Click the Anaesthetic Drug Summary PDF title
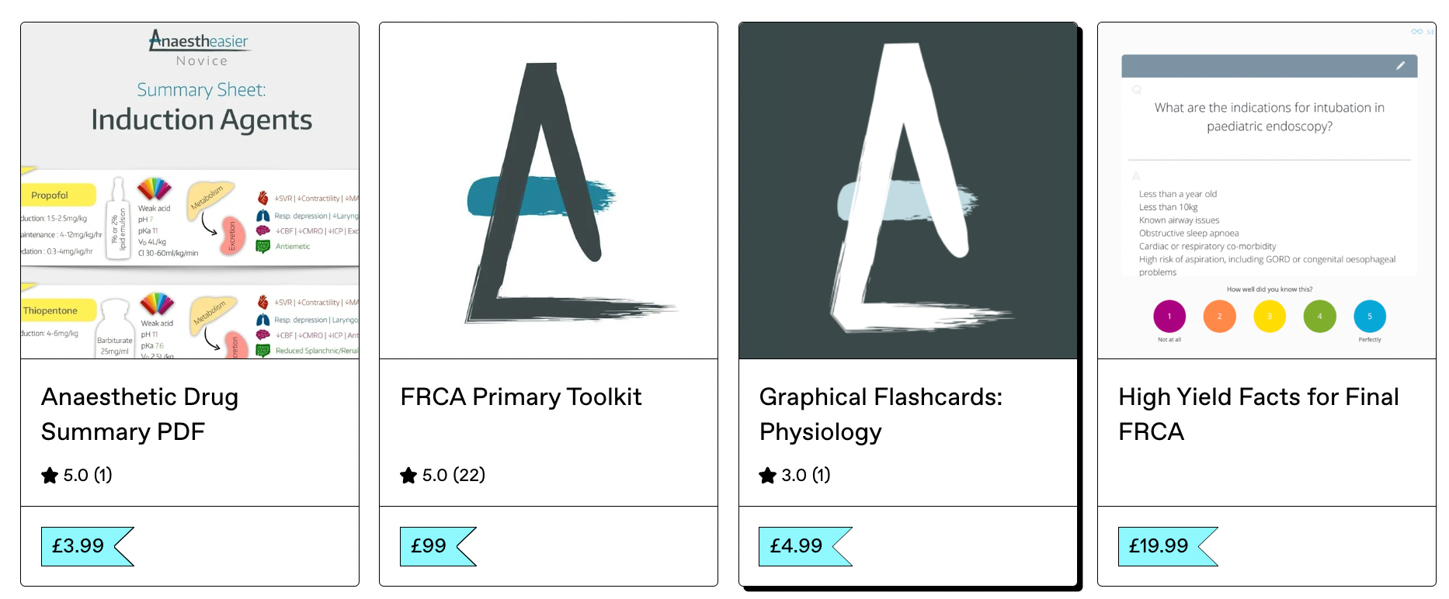1449x599 pixels. pos(140,414)
